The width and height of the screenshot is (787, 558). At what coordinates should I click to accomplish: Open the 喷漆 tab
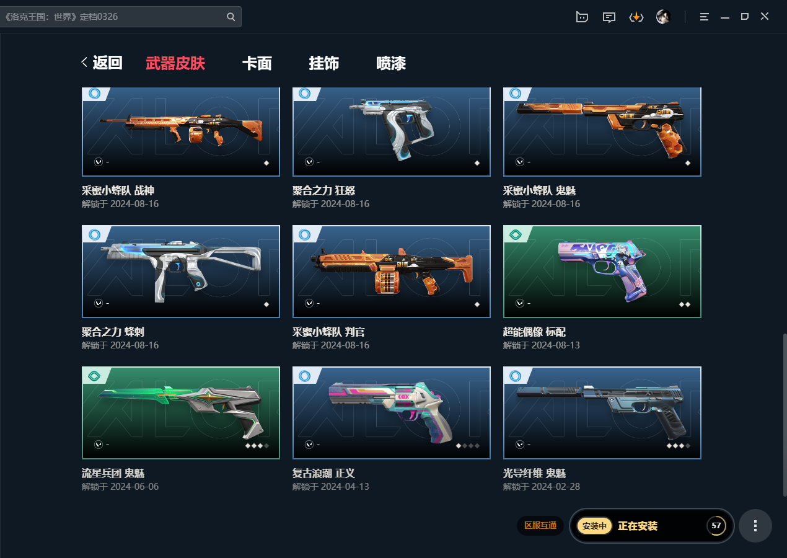(391, 63)
